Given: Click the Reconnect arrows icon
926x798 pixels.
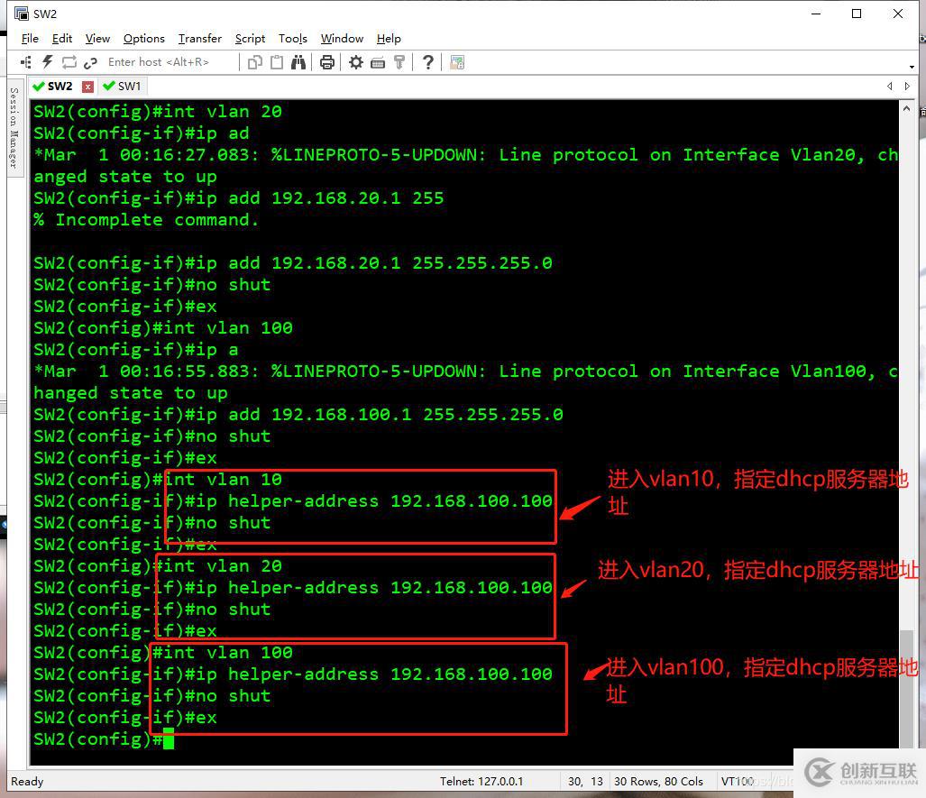Looking at the screenshot, I should click(x=69, y=62).
